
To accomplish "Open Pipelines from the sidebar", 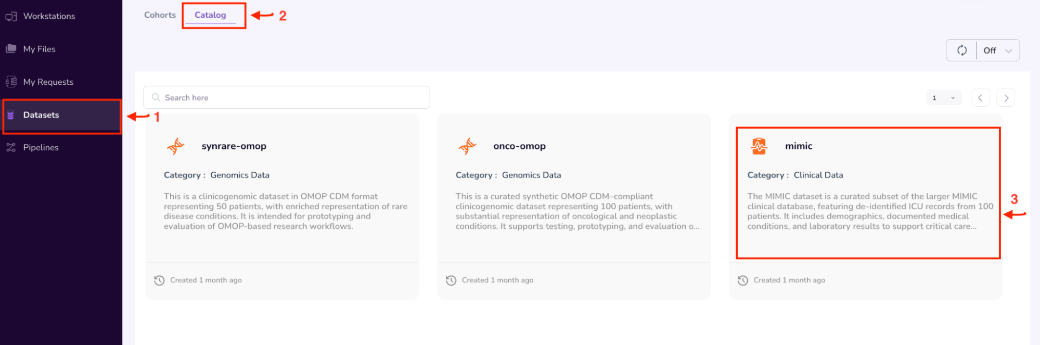I will (41, 148).
